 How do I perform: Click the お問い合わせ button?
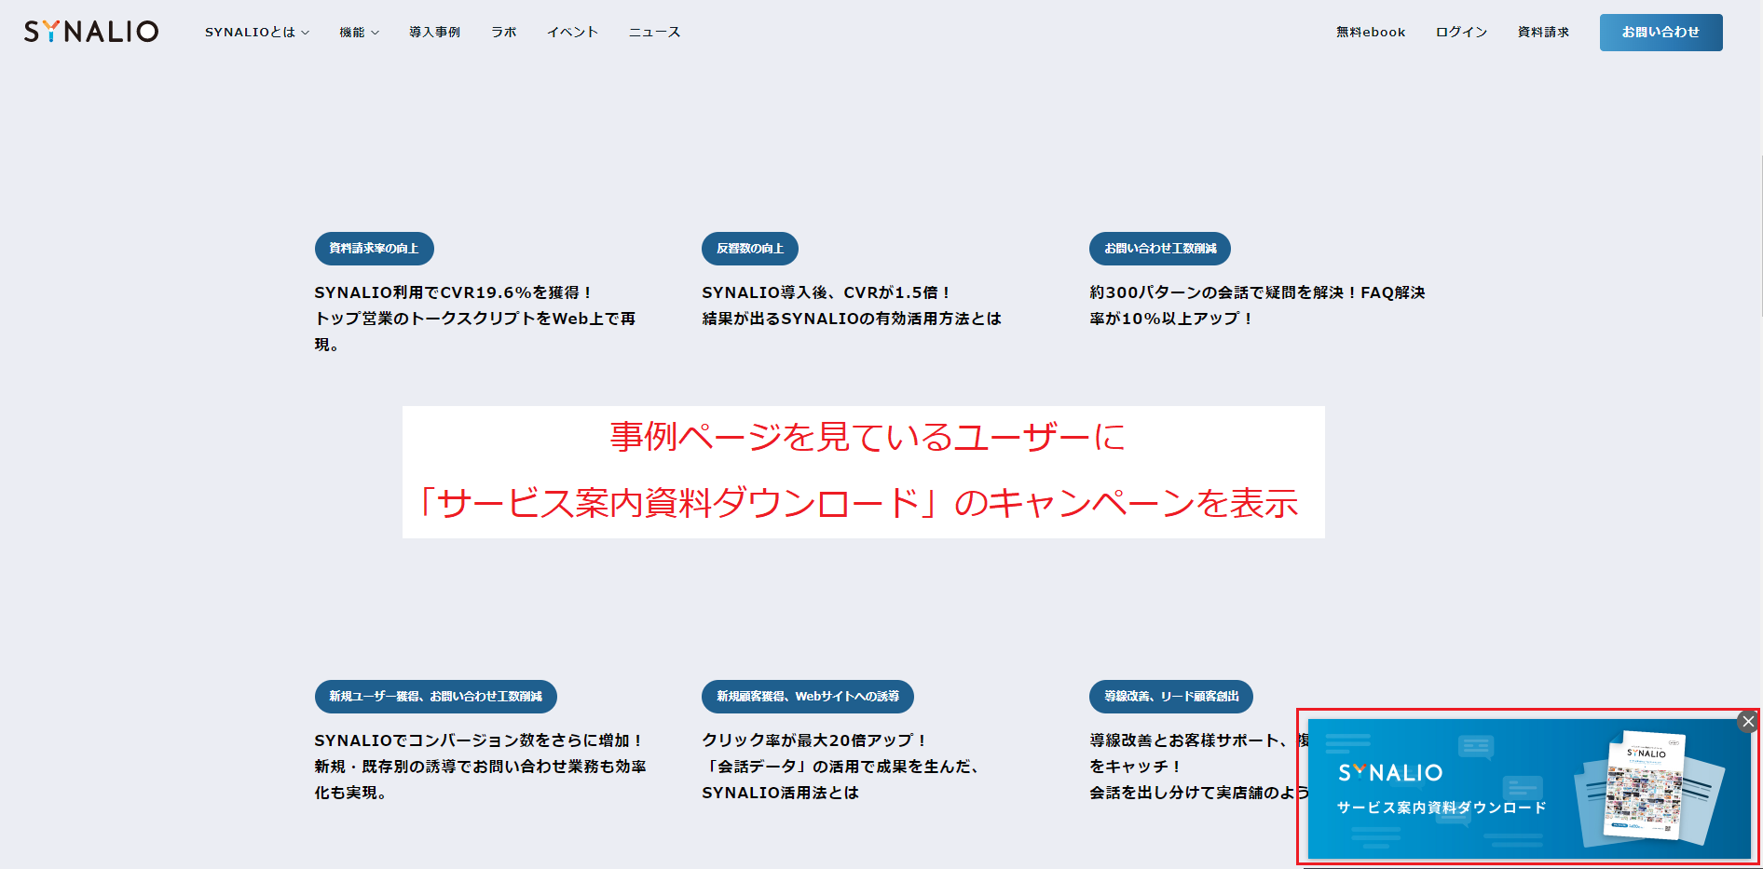pos(1660,33)
